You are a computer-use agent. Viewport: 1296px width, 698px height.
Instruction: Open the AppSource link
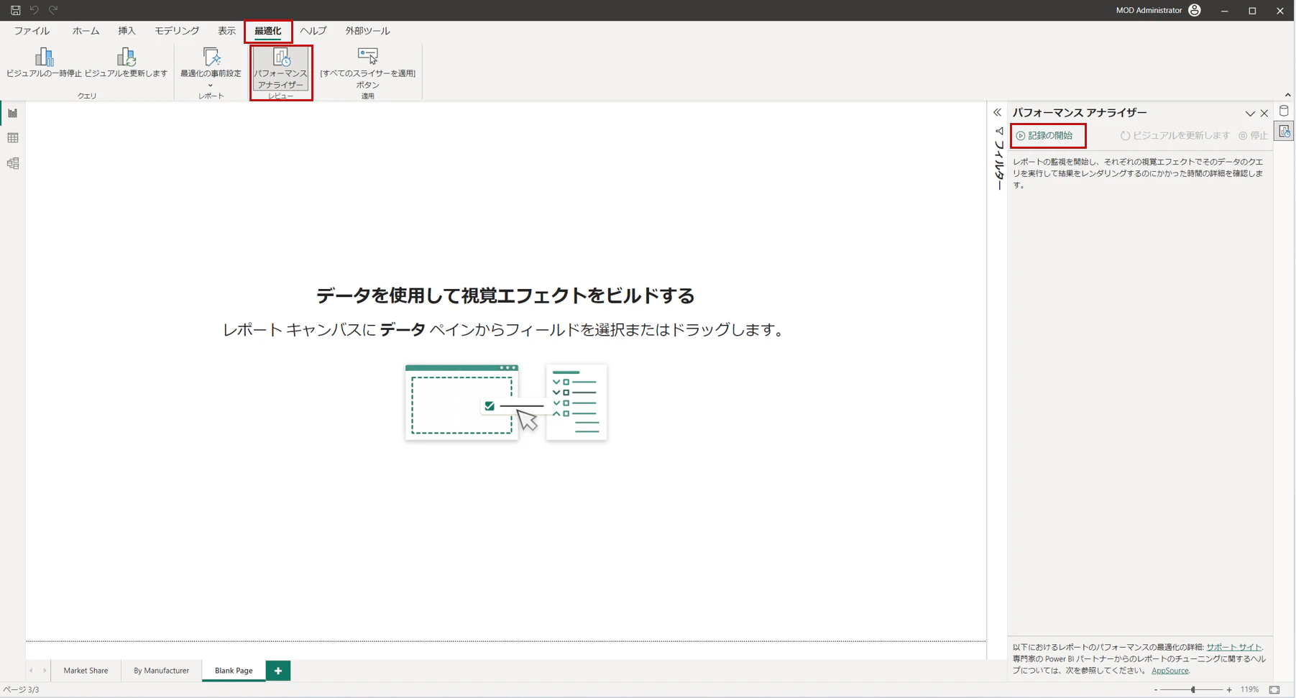(1170, 671)
